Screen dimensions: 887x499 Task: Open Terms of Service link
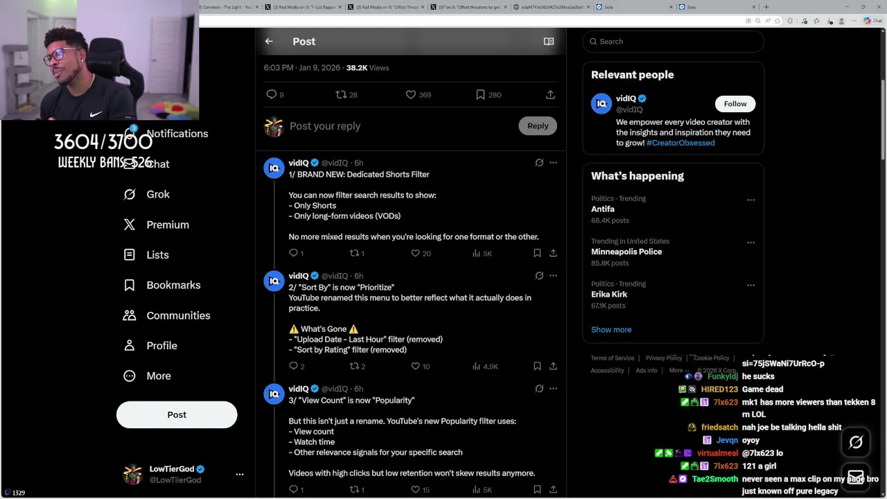click(x=613, y=358)
